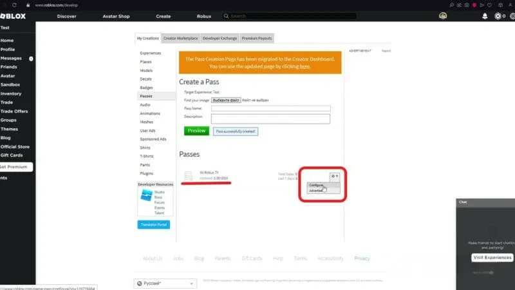The height and width of the screenshot is (290, 515).
Task: Click Discover in top navigation
Action: [67, 16]
